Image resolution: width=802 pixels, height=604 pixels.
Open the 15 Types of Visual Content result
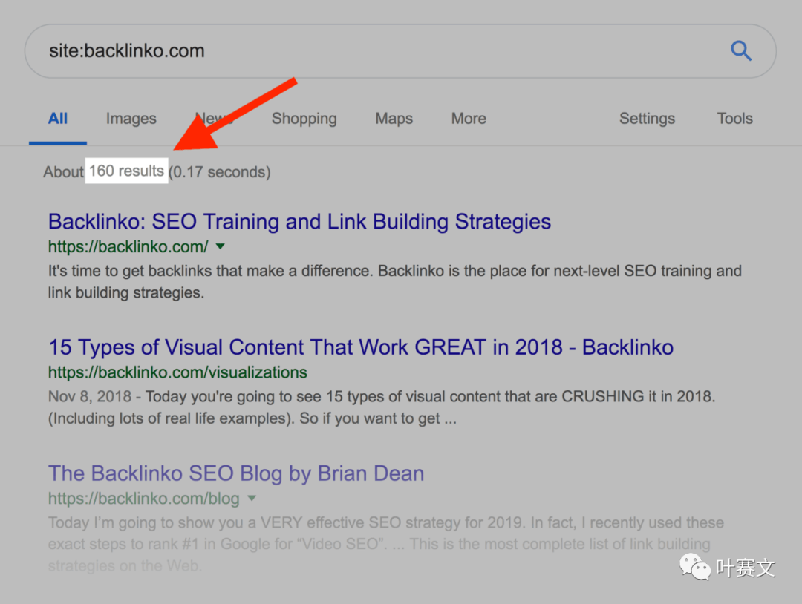(x=360, y=347)
